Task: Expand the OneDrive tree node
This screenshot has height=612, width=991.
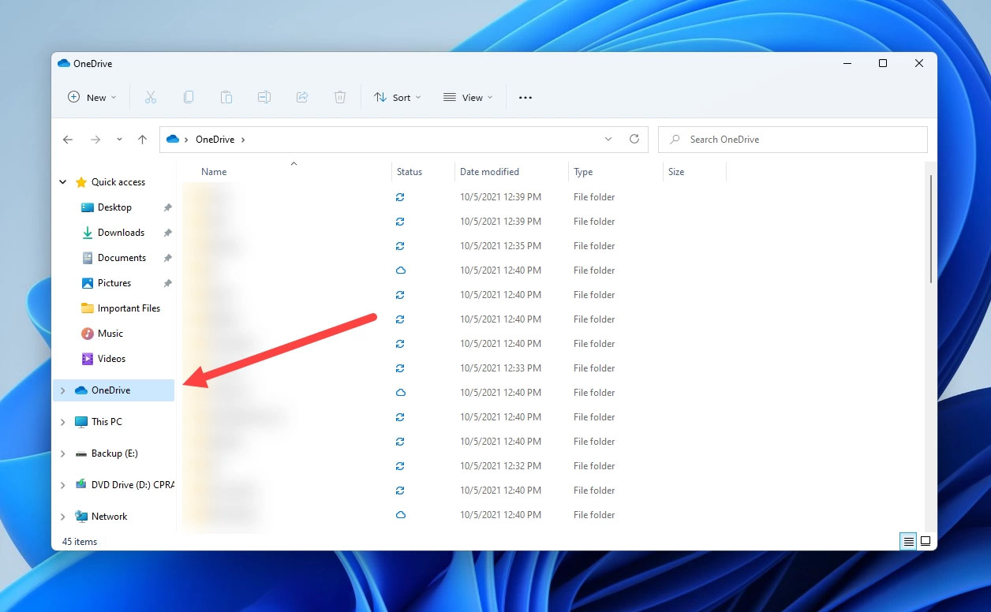Action: coord(63,390)
